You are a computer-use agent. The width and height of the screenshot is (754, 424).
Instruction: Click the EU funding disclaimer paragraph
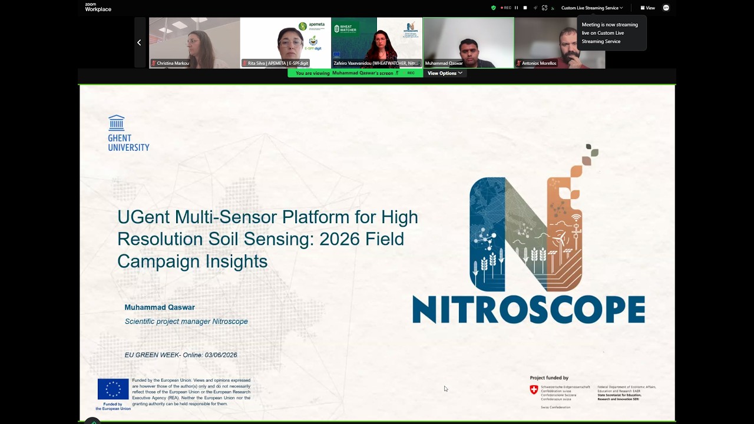(x=191, y=392)
